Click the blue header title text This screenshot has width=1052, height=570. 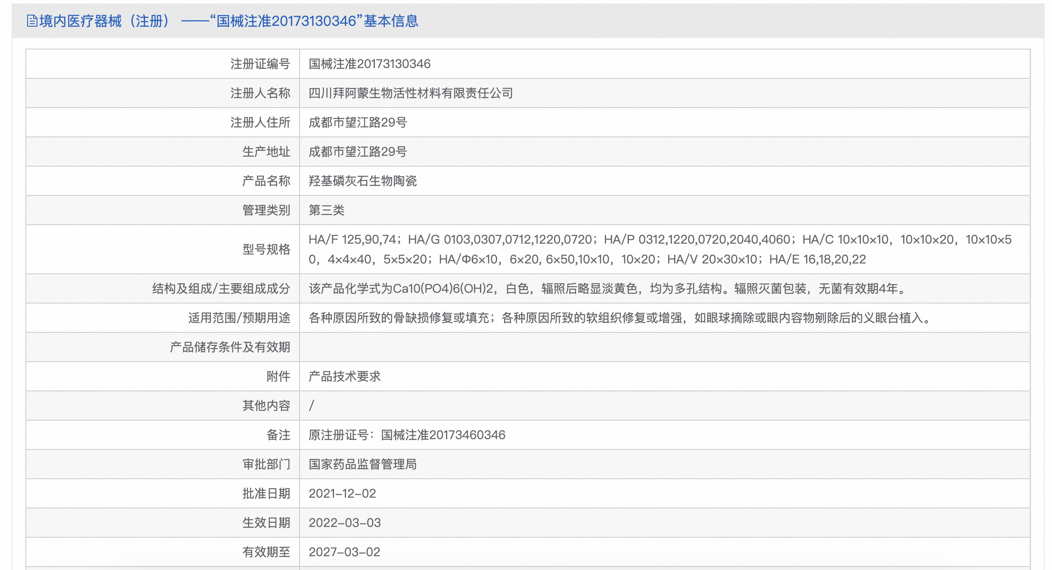[x=228, y=21]
